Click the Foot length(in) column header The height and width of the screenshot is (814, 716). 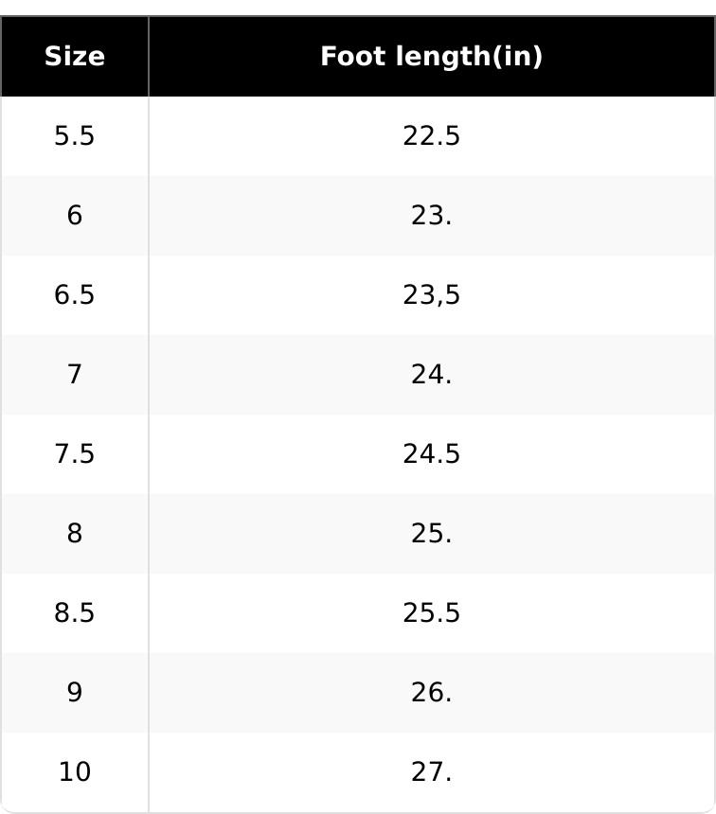pos(431,57)
